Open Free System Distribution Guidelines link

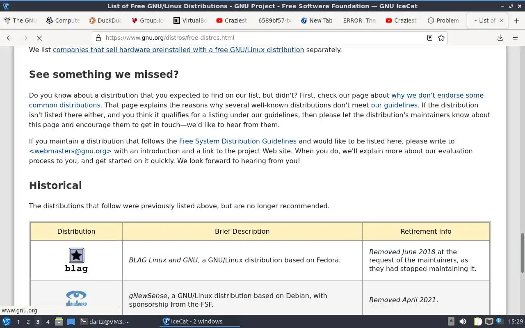click(x=238, y=141)
